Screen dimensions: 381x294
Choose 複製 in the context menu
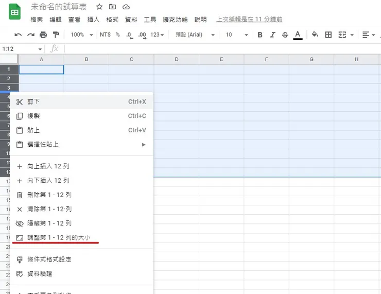(82, 116)
